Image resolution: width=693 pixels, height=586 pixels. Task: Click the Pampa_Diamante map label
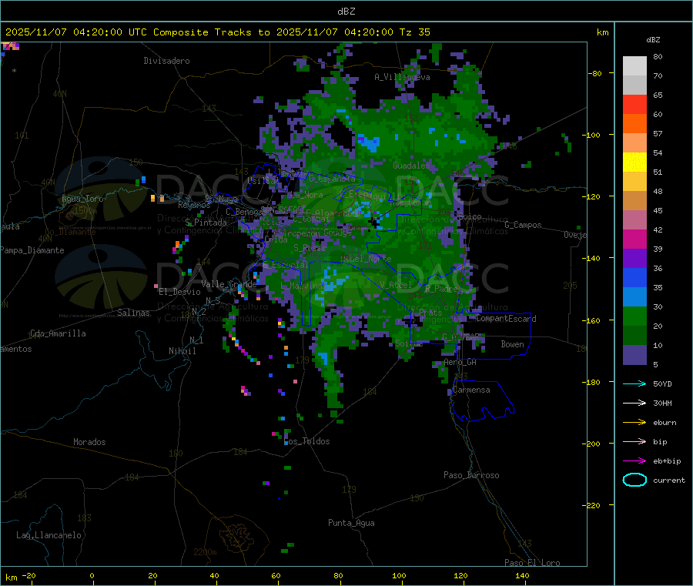pyautogui.click(x=32, y=250)
